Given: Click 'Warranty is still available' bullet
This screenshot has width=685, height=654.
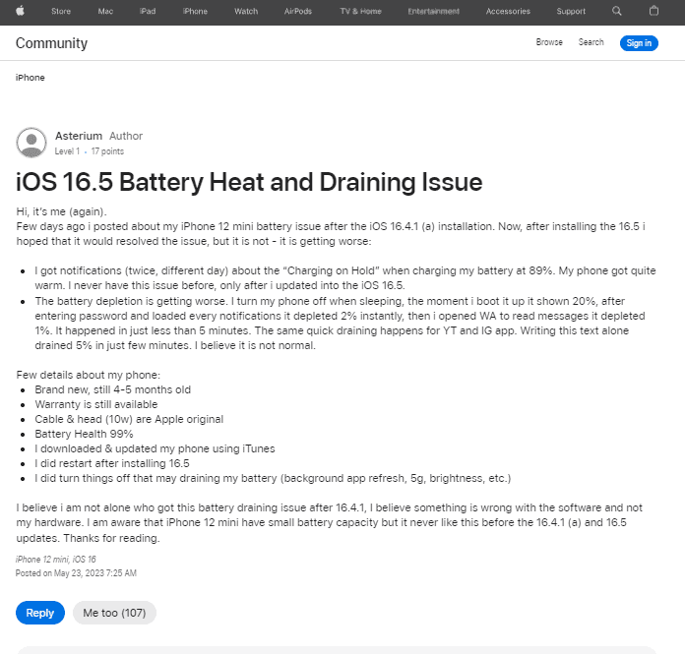Looking at the screenshot, I should pos(96,404).
